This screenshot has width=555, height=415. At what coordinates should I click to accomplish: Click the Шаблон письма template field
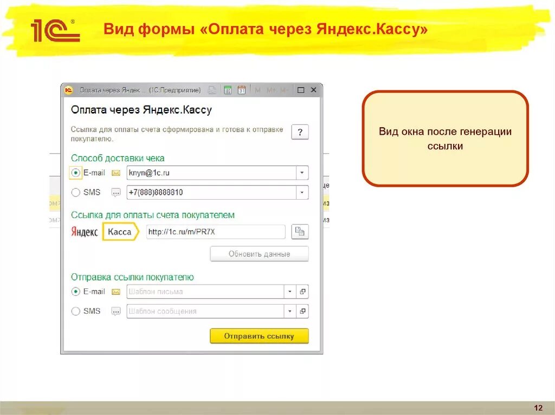click(x=205, y=292)
